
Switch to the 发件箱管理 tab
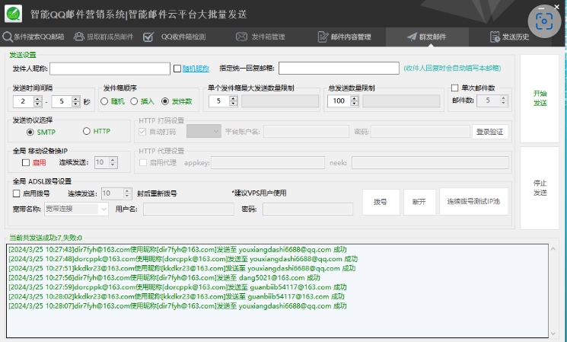261,37
